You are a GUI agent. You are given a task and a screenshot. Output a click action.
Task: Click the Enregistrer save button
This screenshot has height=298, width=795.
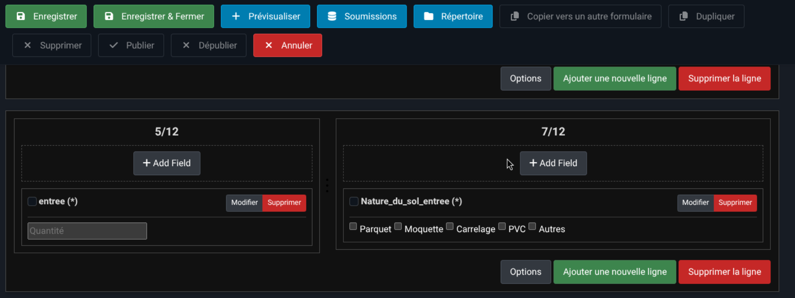[x=46, y=16]
